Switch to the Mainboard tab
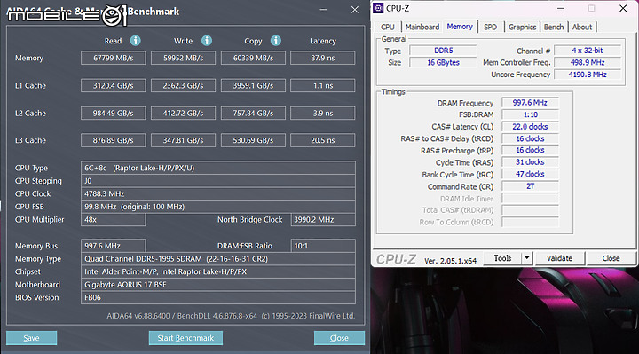Image resolution: width=639 pixels, height=354 pixels. pyautogui.click(x=422, y=27)
